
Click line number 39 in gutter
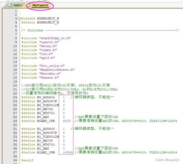(15, 160)
